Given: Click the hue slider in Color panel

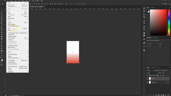Looking at the screenshot, I should pyautogui.click(x=169, y=22).
